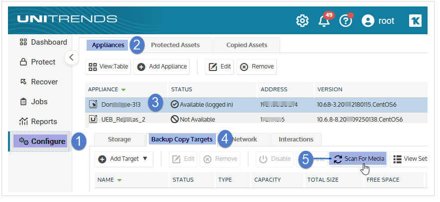
Task: Select Configure in the sidebar
Action: pyautogui.click(x=39, y=141)
